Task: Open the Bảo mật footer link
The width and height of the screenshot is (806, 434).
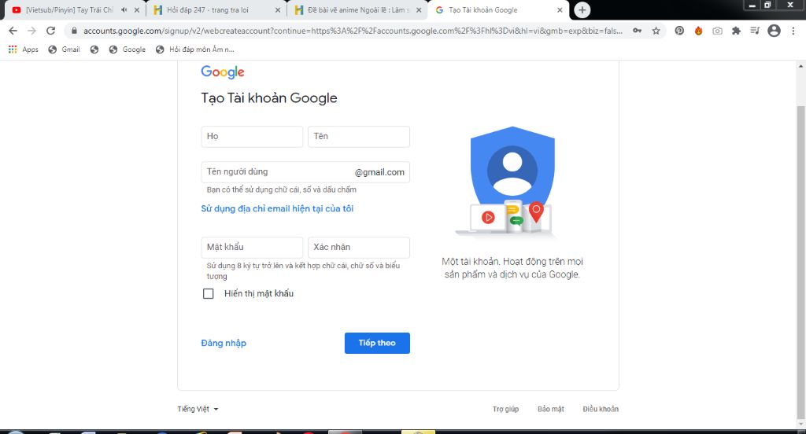Action: point(550,409)
